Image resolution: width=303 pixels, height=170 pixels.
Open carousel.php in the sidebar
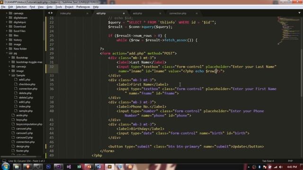pos(24,128)
